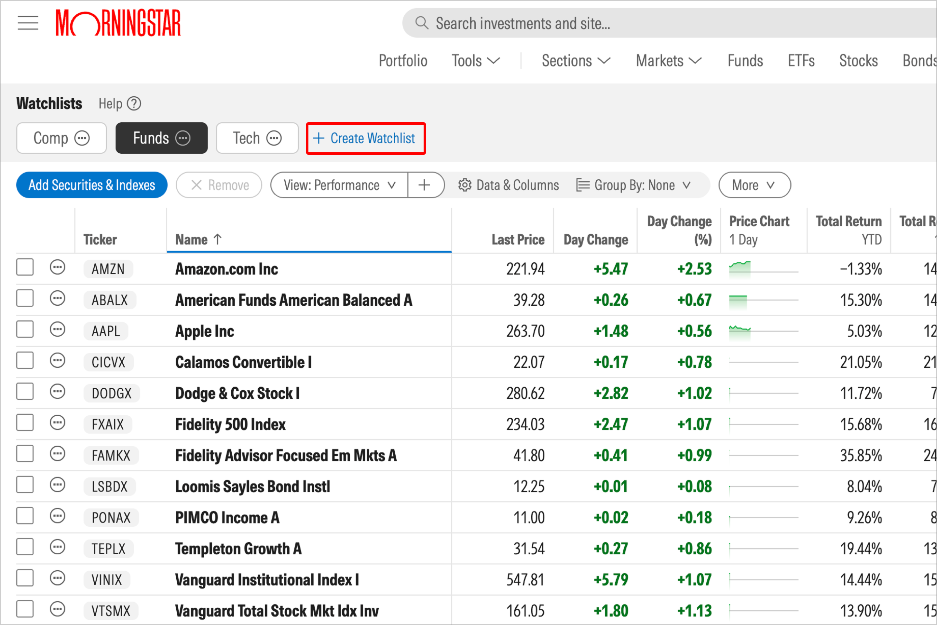Open row options icon for VTSMX

pyautogui.click(x=57, y=609)
